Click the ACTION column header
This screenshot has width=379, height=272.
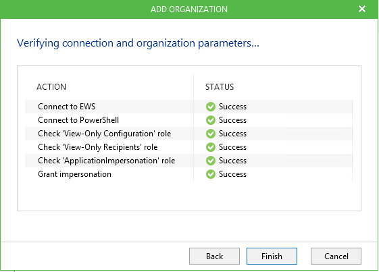coord(51,86)
